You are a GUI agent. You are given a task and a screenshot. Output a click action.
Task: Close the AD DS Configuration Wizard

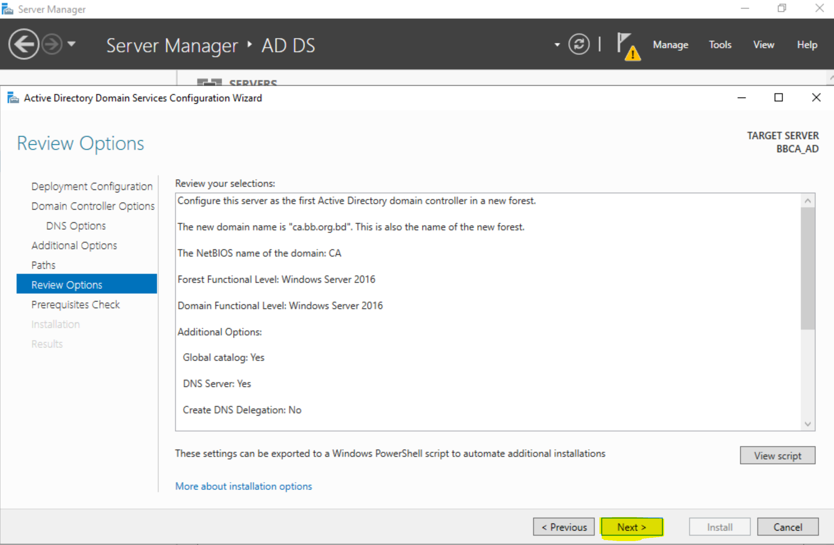tap(816, 98)
